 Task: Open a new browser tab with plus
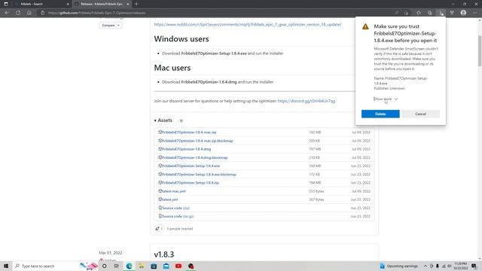tap(136, 4)
